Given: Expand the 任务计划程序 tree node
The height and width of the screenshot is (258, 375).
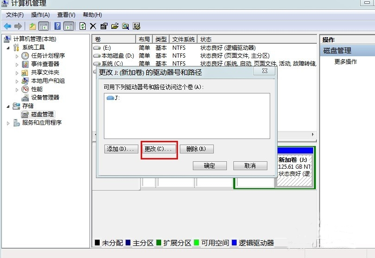Looking at the screenshot, I should tap(17, 56).
